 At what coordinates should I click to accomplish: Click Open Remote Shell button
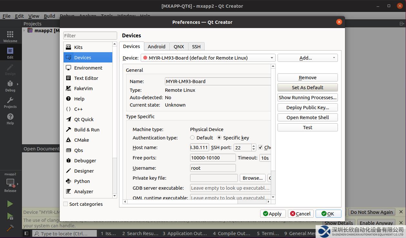click(x=308, y=118)
